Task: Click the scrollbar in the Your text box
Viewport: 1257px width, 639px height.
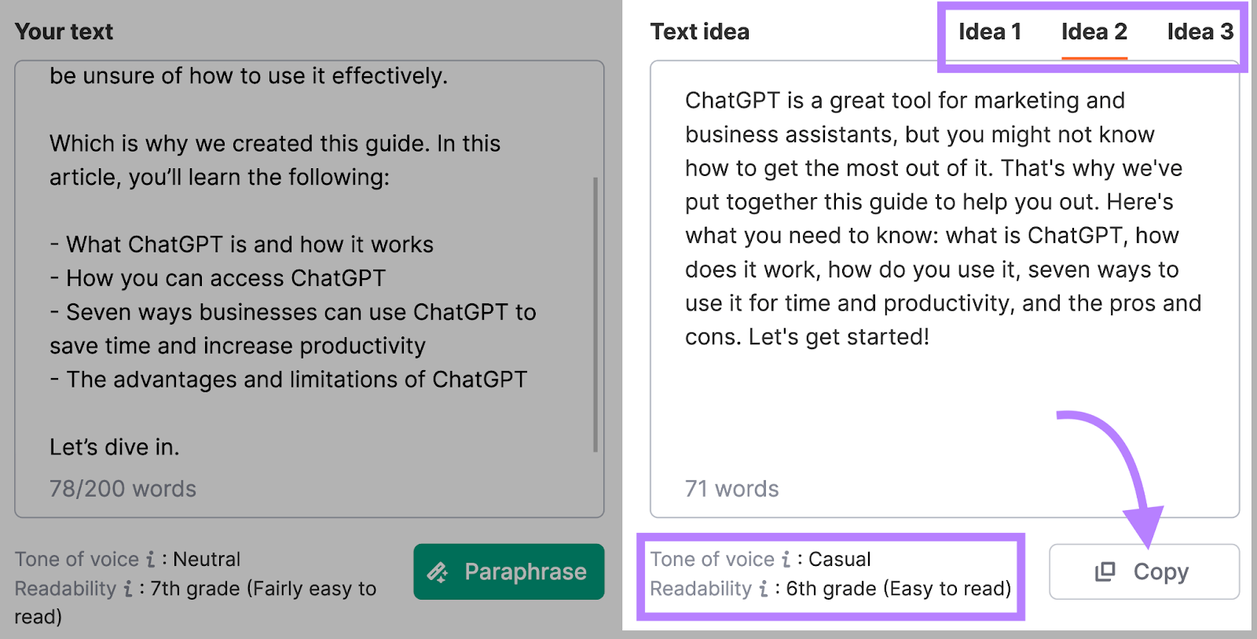Action: pyautogui.click(x=596, y=314)
